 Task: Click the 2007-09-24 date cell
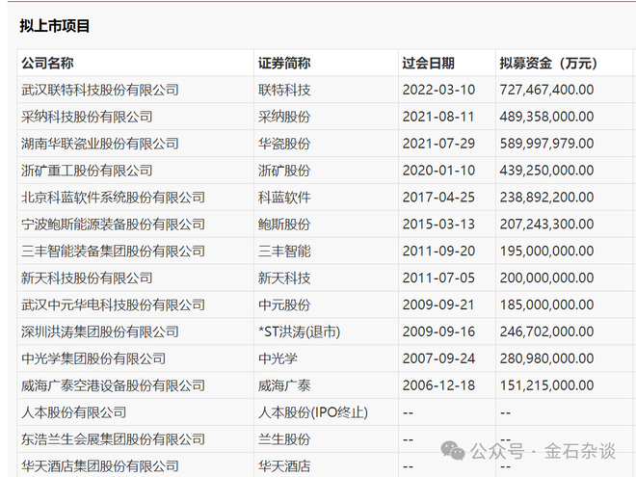437,358
